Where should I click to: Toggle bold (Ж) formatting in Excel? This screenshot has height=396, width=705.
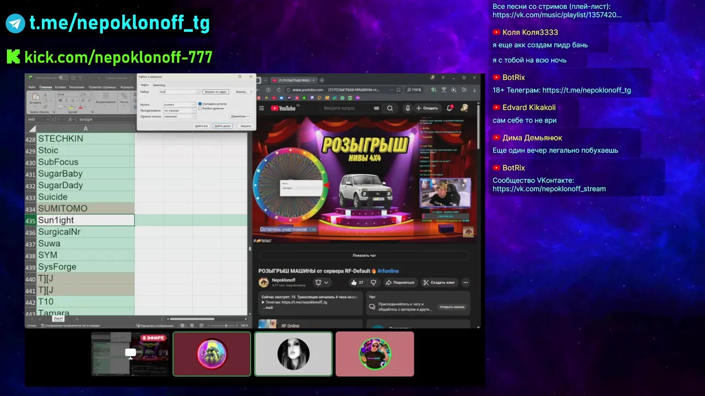click(61, 100)
